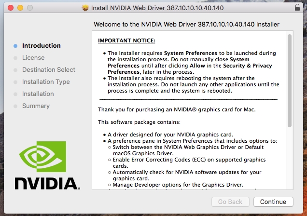
Task: Click the welcome heading text above the pane
Action: [187, 24]
